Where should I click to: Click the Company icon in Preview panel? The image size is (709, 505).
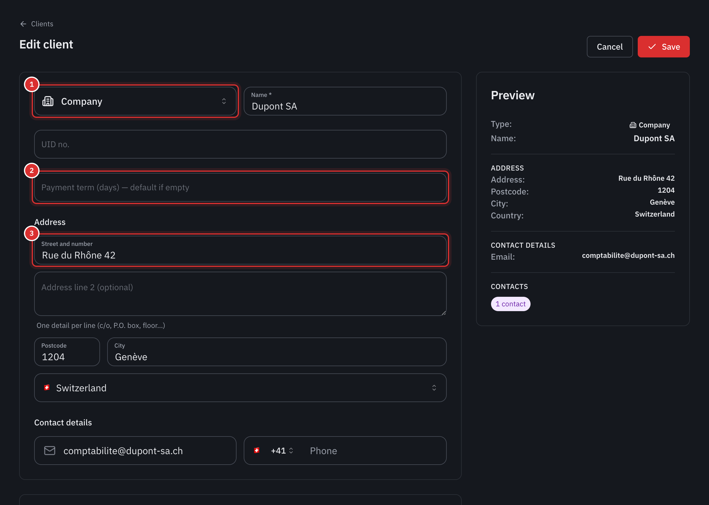click(633, 125)
